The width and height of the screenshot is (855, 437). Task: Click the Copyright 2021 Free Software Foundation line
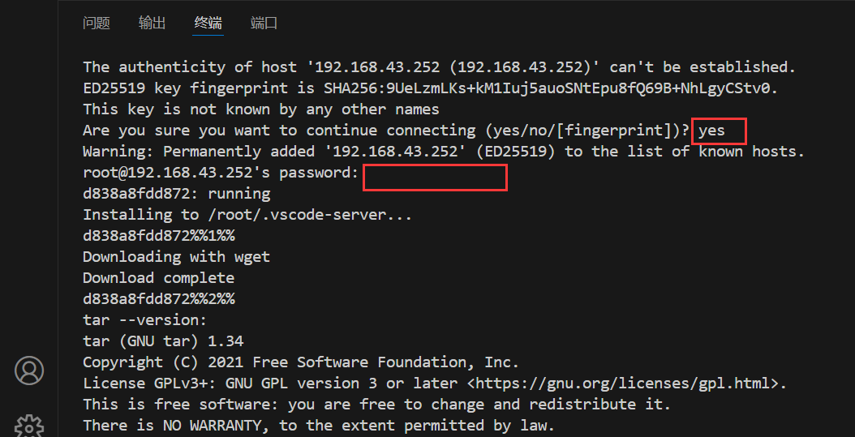(301, 362)
